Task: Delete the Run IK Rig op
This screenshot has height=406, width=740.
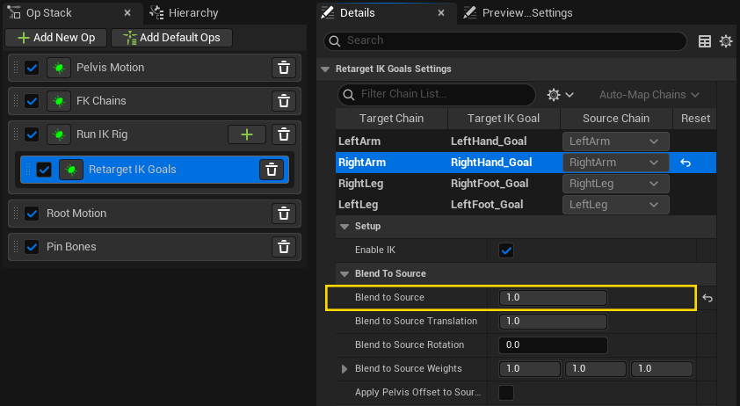Action: [x=284, y=134]
